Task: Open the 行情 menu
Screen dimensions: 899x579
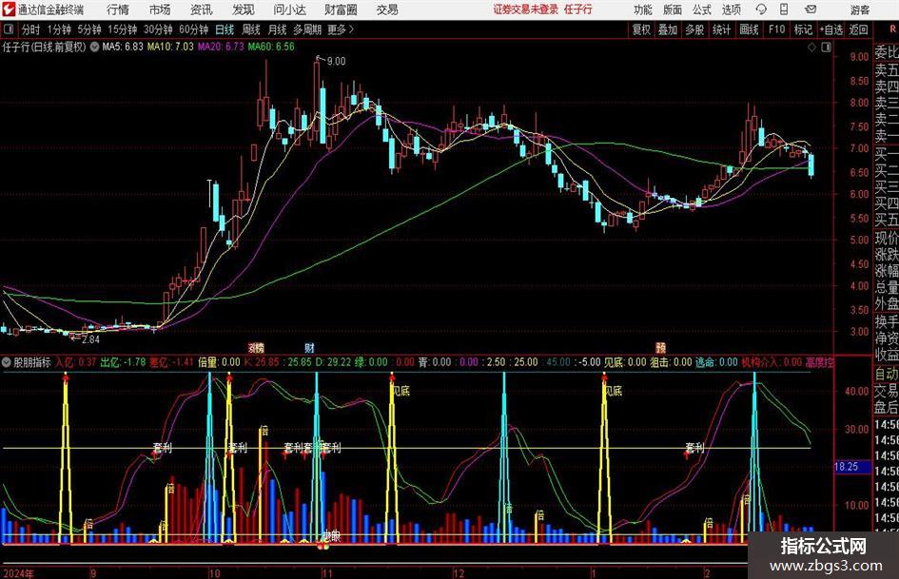Action: point(118,10)
